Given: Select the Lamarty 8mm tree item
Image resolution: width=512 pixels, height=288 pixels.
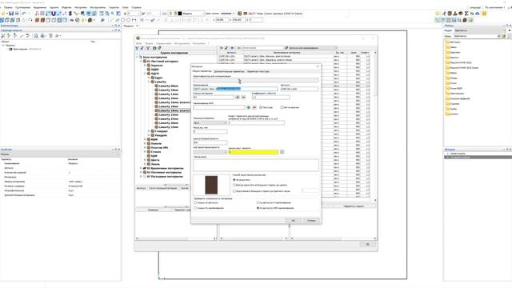Looking at the screenshot, I should pyautogui.click(x=168, y=86).
